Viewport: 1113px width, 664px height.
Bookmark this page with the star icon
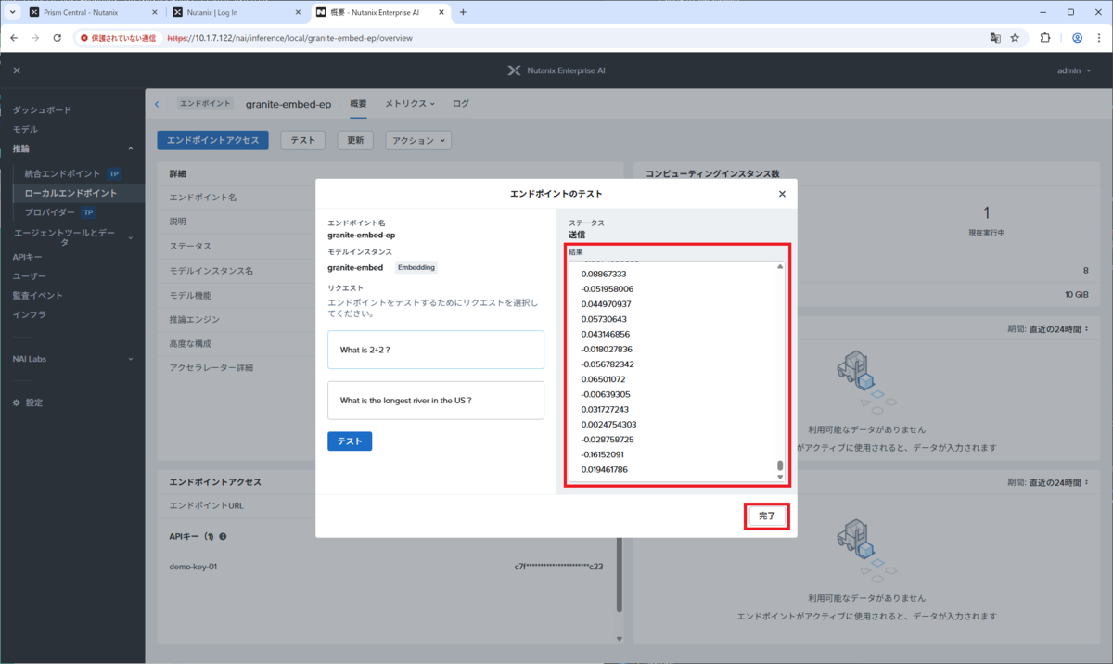point(1015,38)
